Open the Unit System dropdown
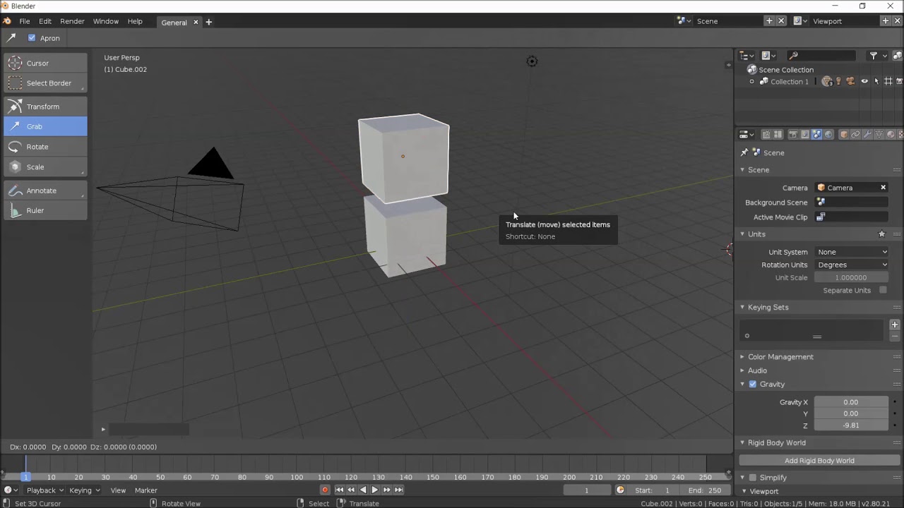 852,252
